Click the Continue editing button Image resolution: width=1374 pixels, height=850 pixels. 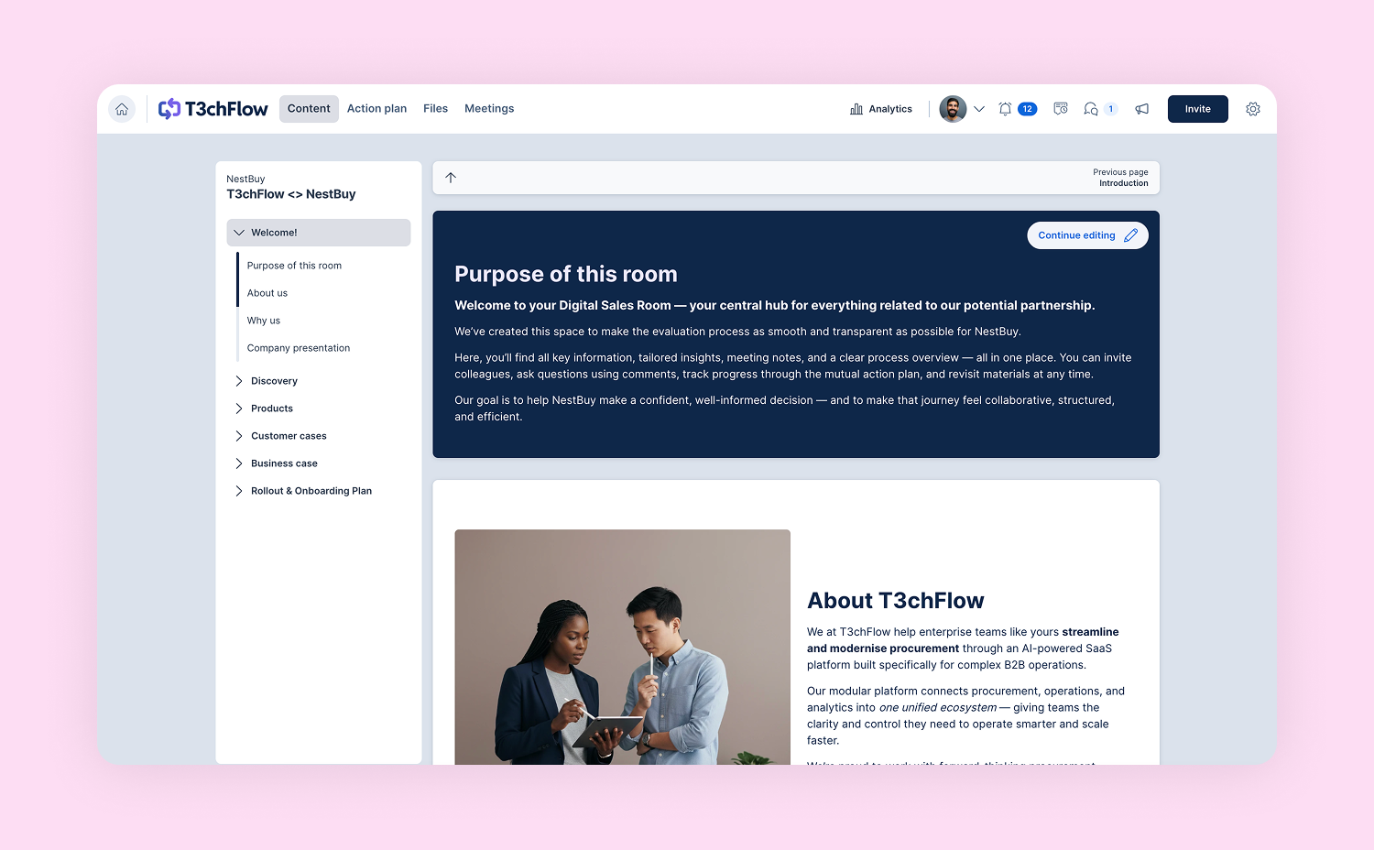tap(1087, 235)
